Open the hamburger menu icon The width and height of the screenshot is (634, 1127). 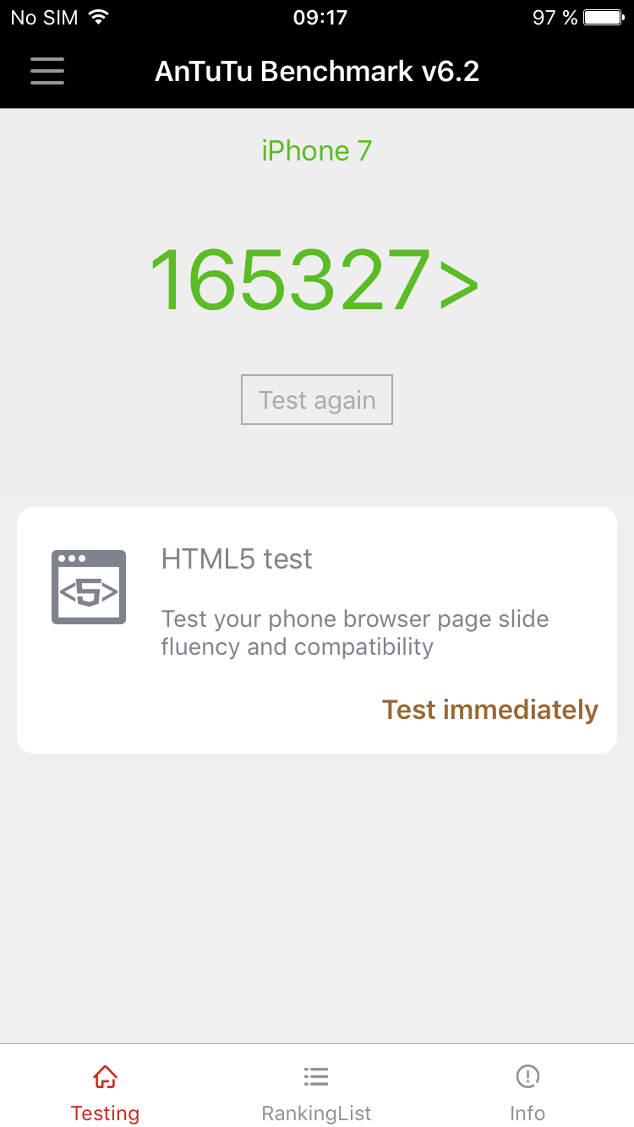click(47, 71)
